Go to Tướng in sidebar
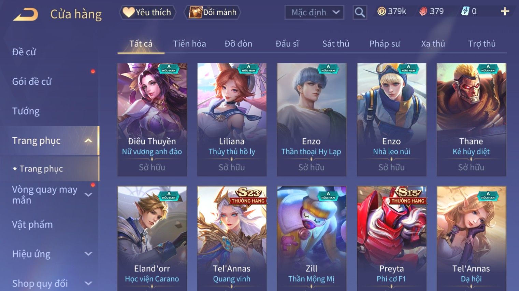519x291 pixels. pos(26,111)
